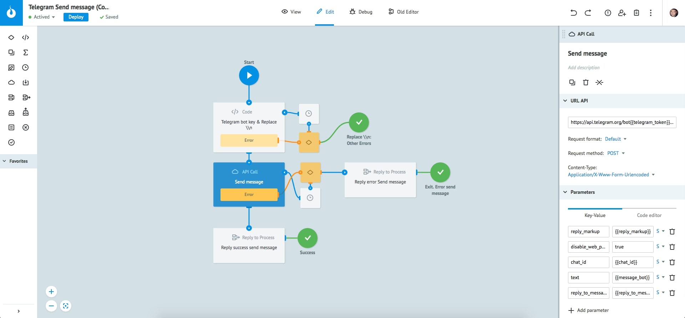Delete the Send message node via trash icon
The image size is (685, 318).
586,82
